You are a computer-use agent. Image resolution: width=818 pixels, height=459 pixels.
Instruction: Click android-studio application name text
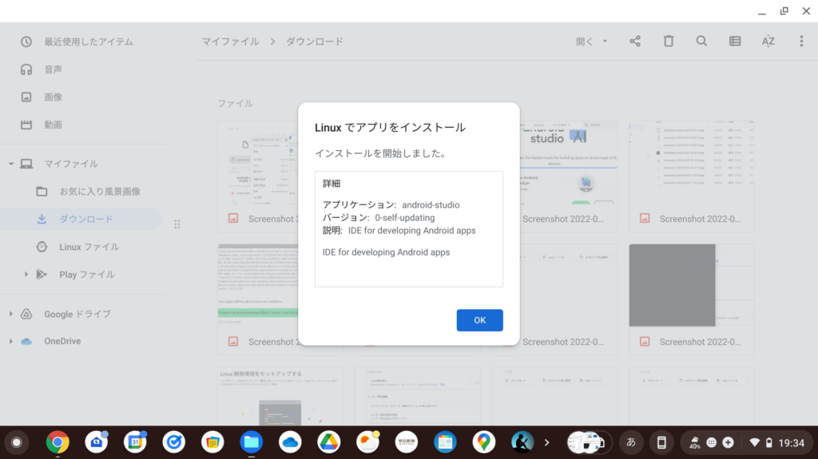click(431, 205)
